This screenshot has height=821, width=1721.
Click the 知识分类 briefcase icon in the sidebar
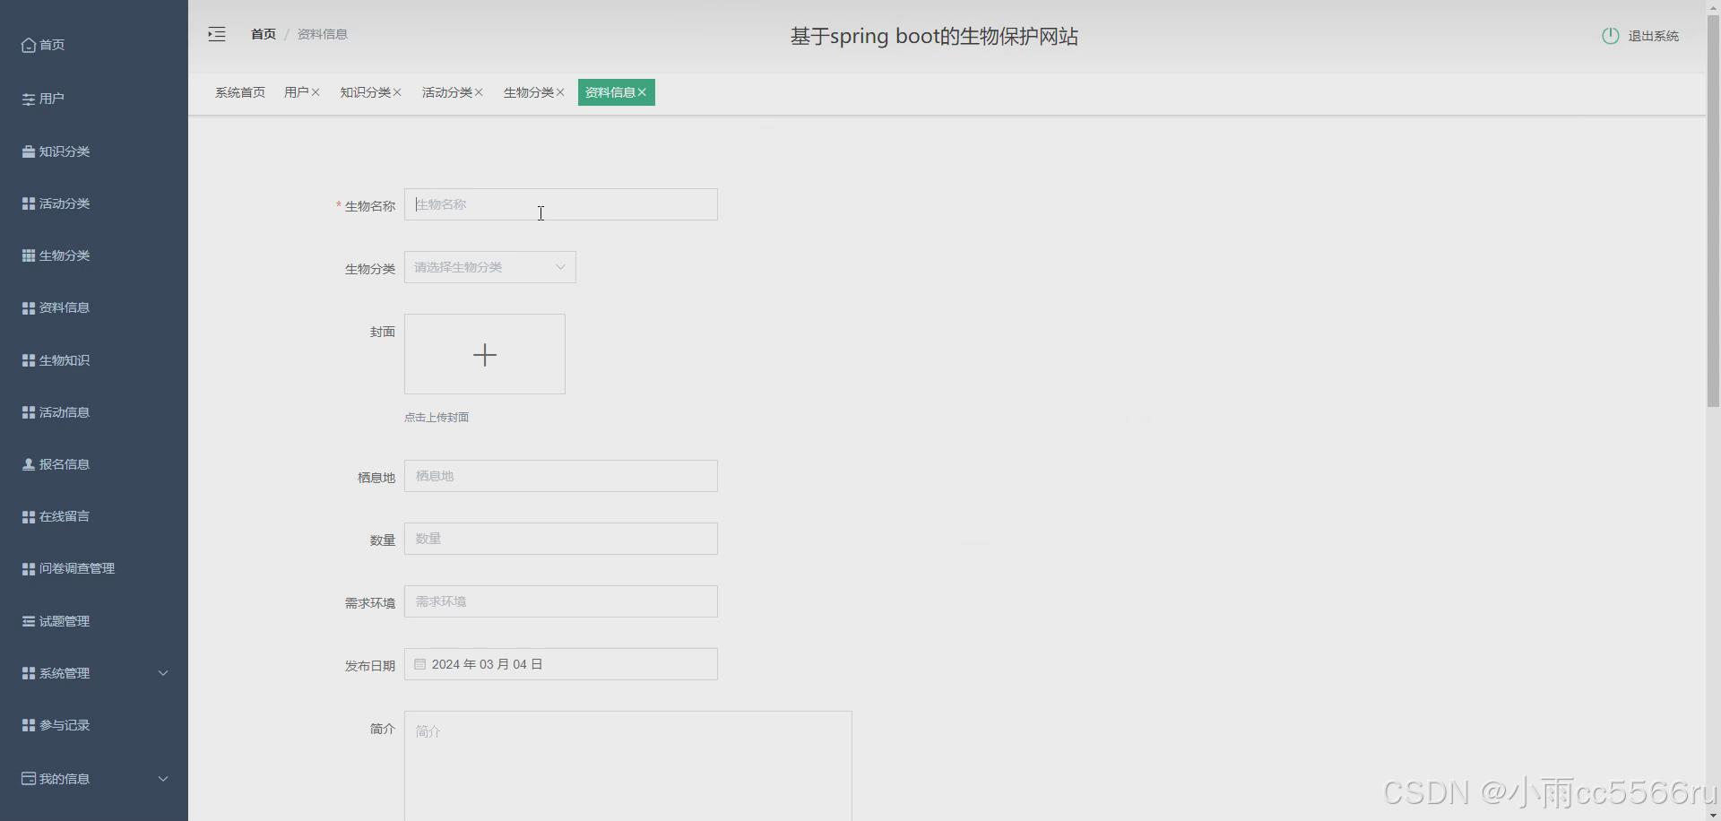point(29,151)
